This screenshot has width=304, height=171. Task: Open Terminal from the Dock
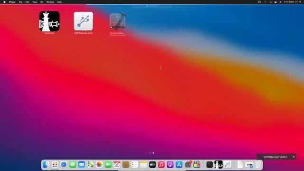pyautogui.click(x=209, y=165)
